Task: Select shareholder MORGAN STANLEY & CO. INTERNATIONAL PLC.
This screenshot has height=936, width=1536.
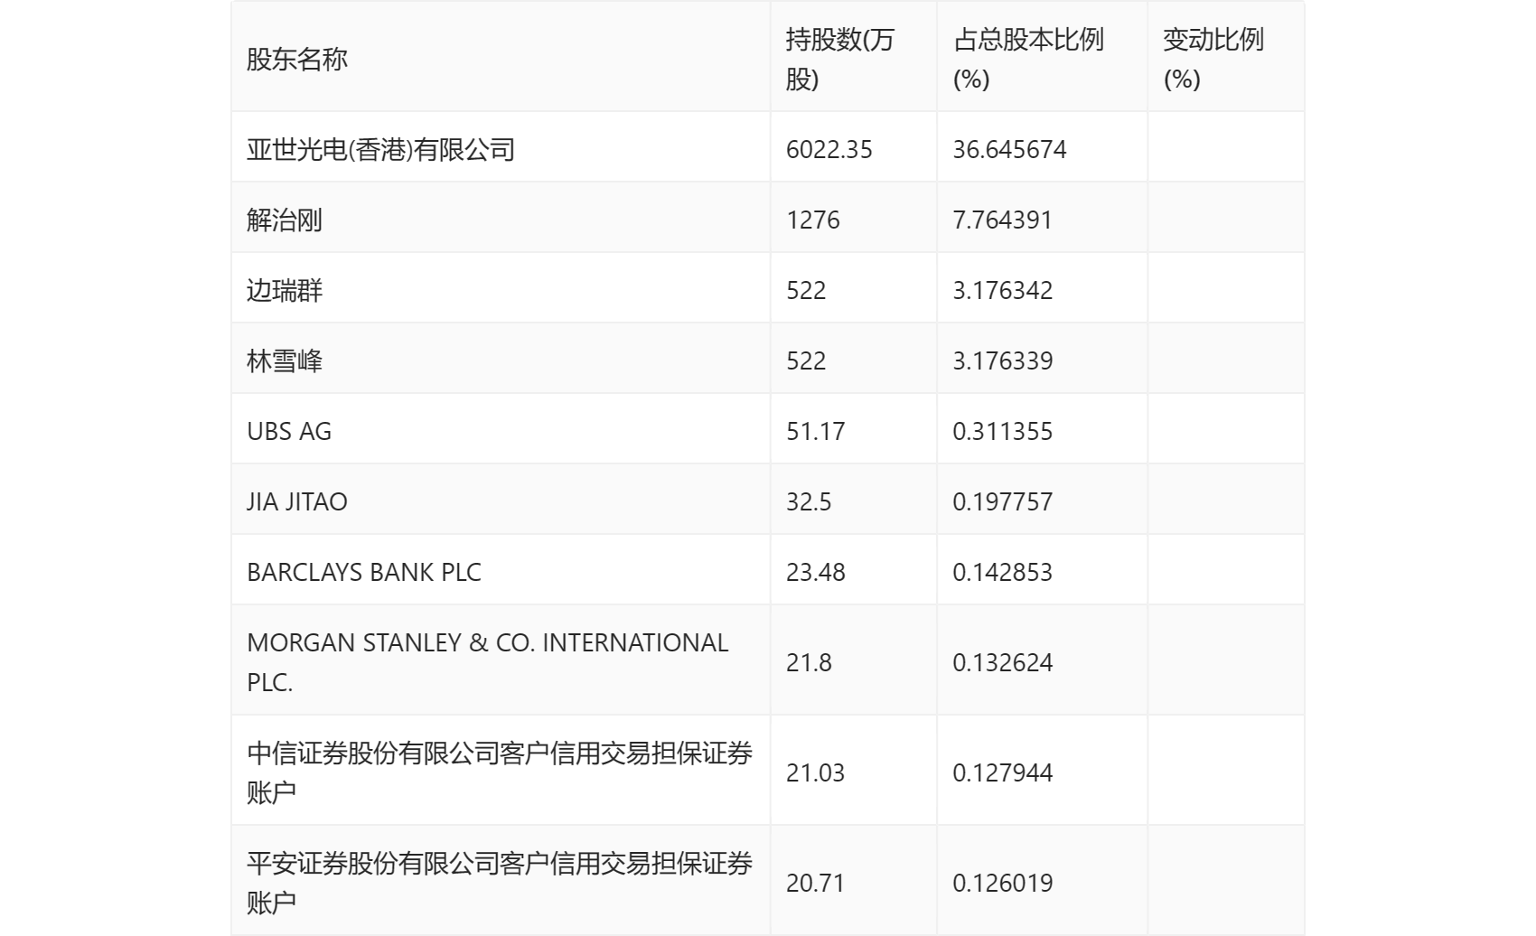Action: [x=488, y=662]
